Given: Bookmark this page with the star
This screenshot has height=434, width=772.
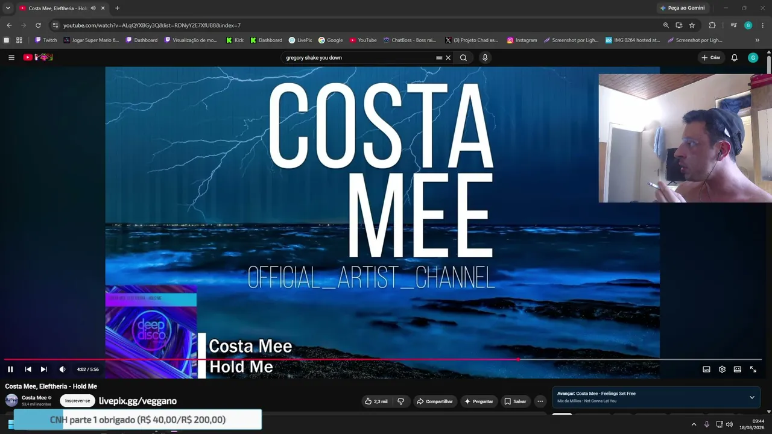Looking at the screenshot, I should [x=692, y=25].
